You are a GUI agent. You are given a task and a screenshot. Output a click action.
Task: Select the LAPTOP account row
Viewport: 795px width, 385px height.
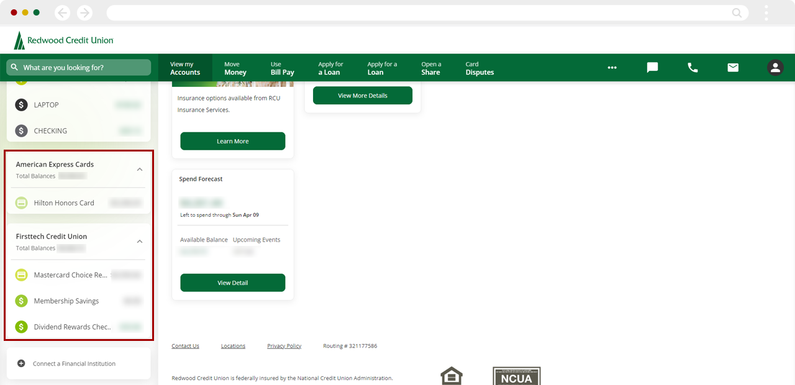click(x=79, y=105)
